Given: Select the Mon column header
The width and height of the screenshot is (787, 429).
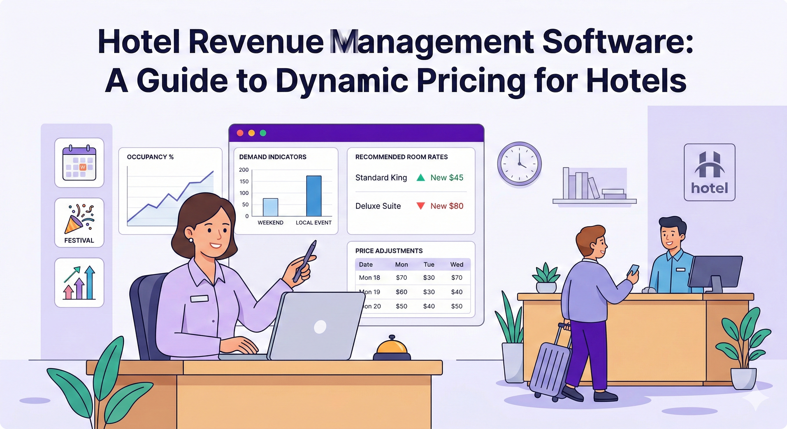Looking at the screenshot, I should 401,264.
